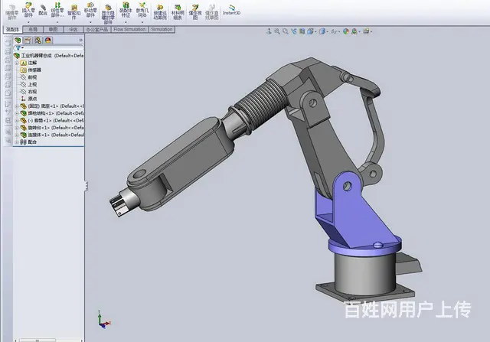The width and height of the screenshot is (490, 342).
Task: Click Insert Components (插入零部件) icon
Action: pyautogui.click(x=28, y=9)
